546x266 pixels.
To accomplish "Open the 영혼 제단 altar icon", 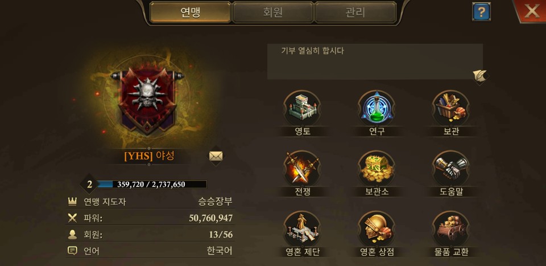I will pos(302,229).
